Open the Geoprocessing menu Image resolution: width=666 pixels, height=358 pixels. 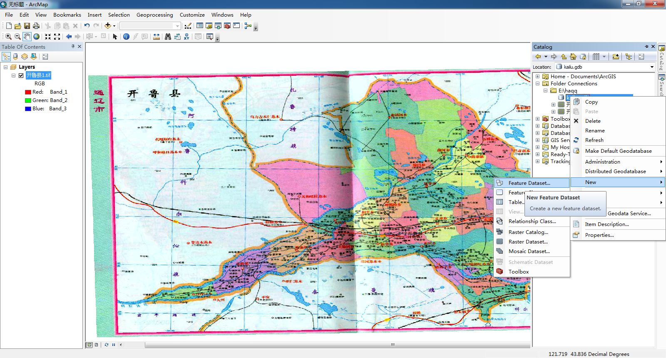pos(154,15)
